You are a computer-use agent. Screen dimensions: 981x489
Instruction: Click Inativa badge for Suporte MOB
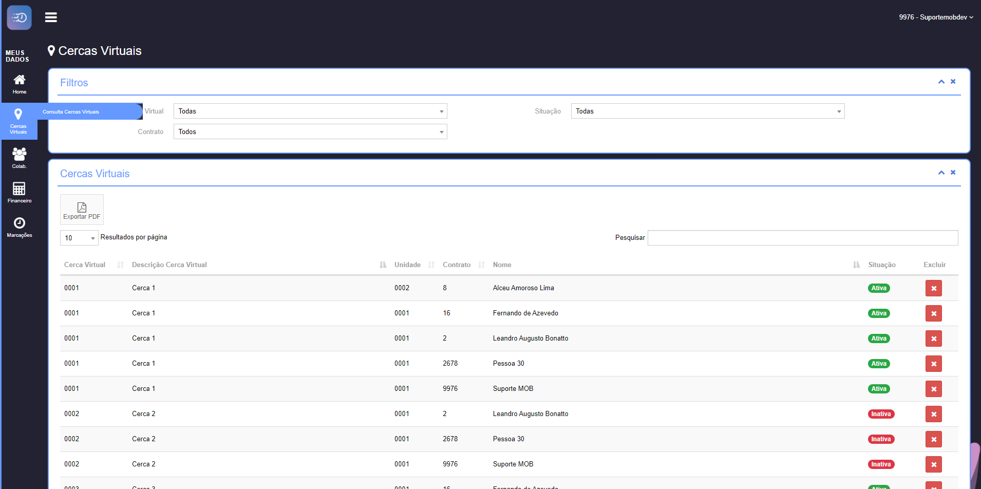point(881,464)
